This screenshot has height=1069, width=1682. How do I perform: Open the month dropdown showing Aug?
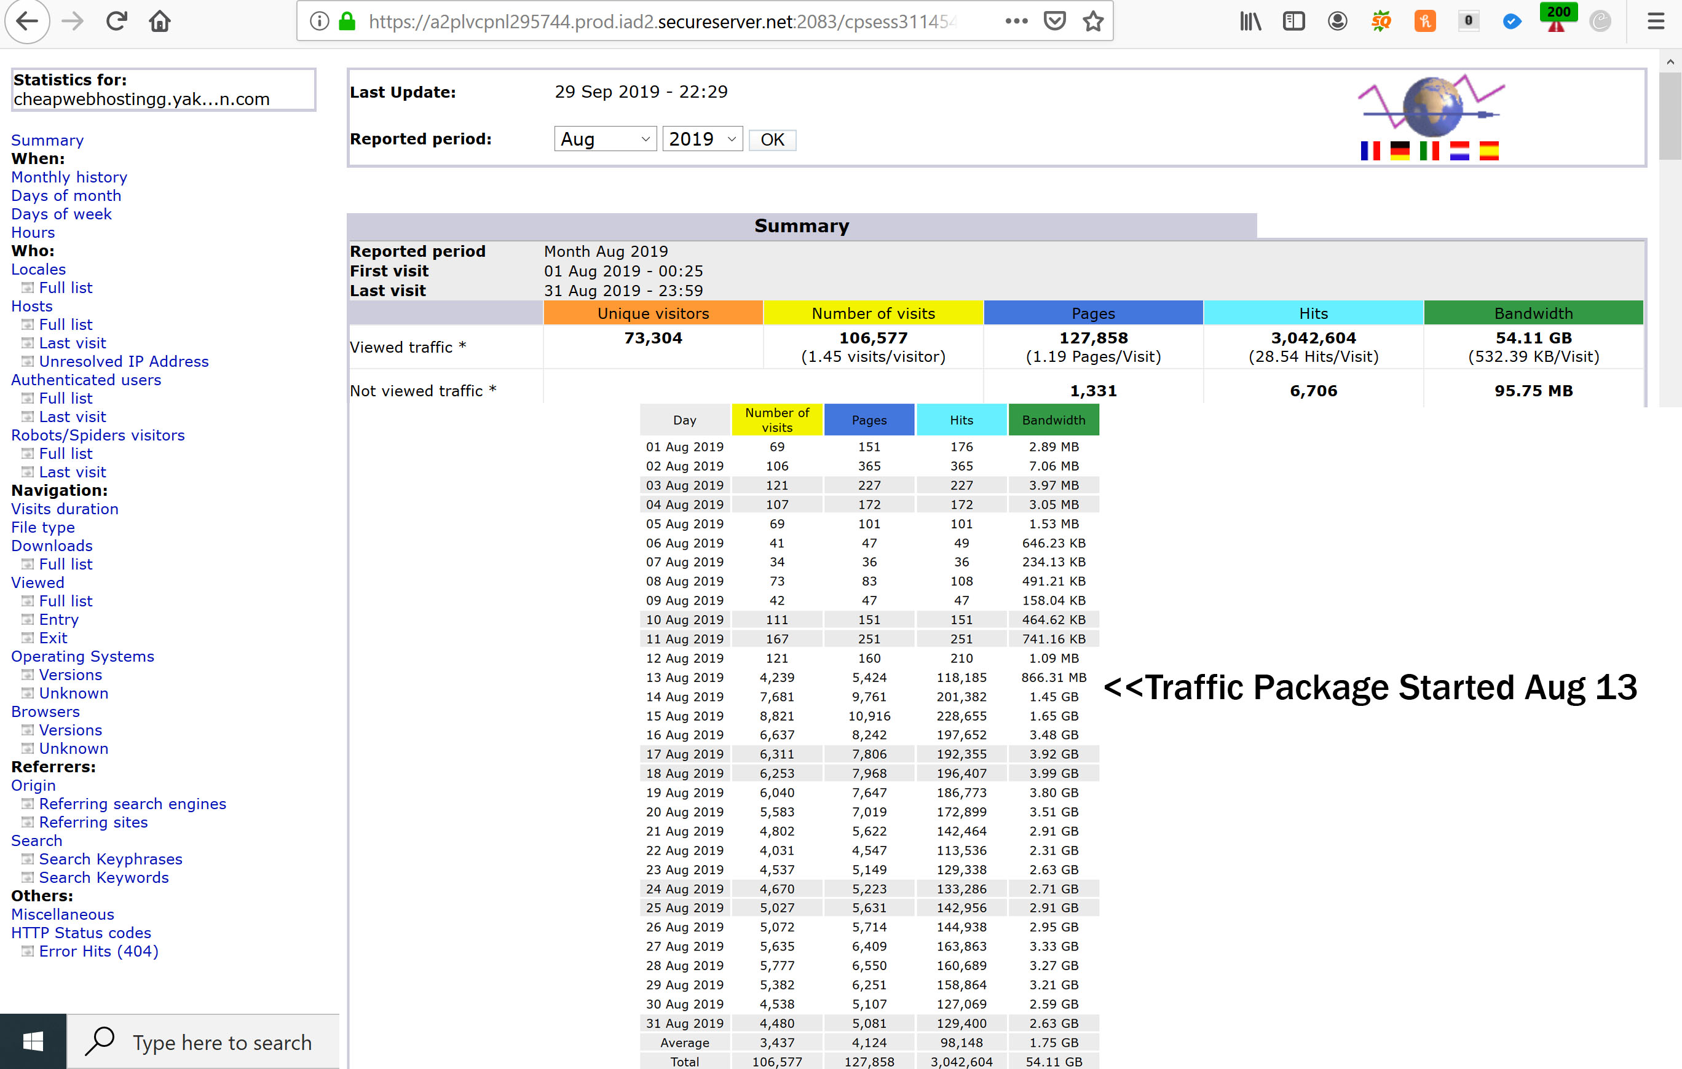pyautogui.click(x=605, y=139)
